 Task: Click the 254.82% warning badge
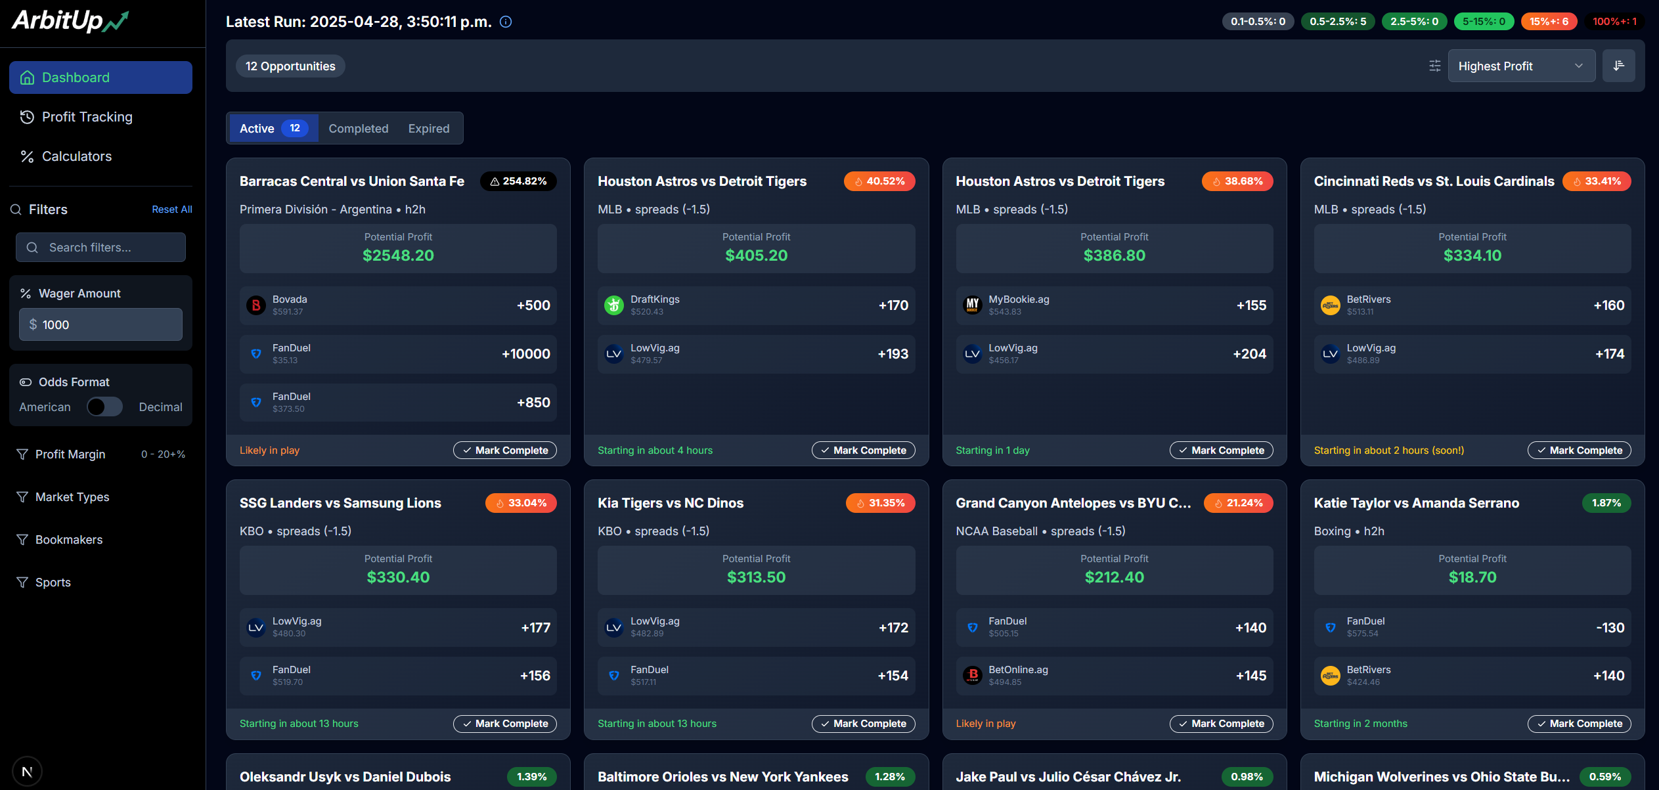[518, 181]
